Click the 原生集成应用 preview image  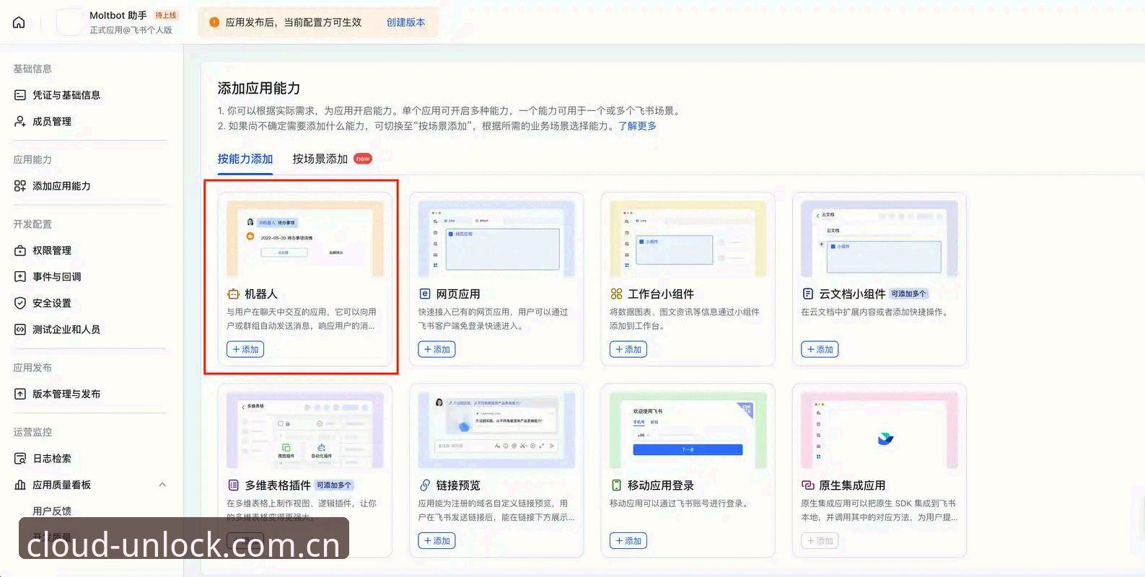coord(879,431)
